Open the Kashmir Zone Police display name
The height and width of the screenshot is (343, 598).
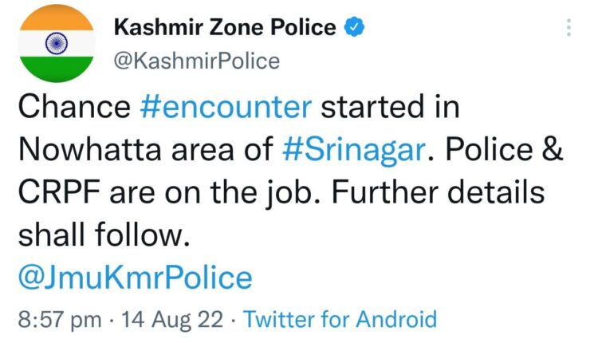226,28
